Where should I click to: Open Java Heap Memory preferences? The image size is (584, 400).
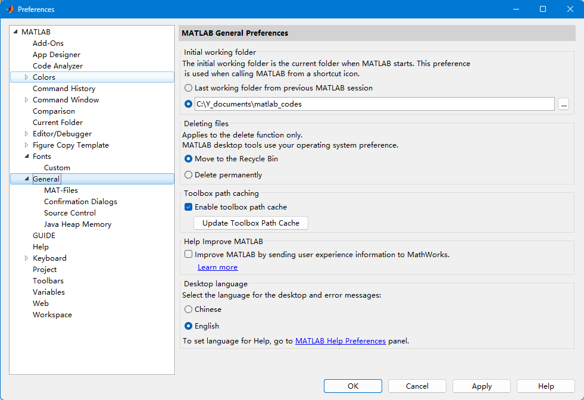tap(77, 224)
